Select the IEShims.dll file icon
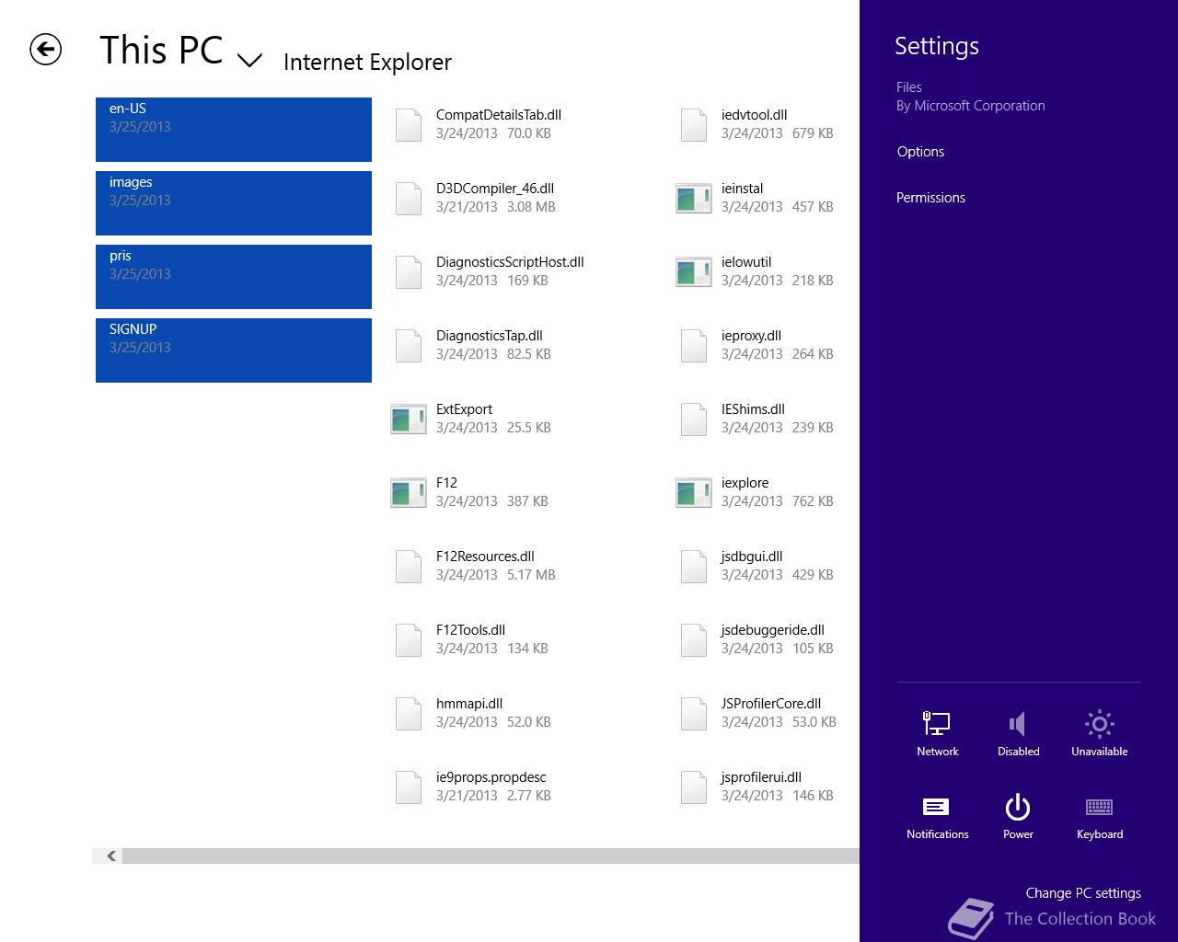1178x942 pixels. [x=694, y=419]
